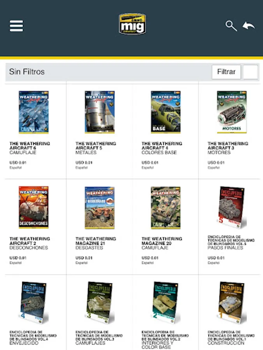263x350 pixels.
Task: Select Weathering Aircraft 4 Colores Base cover
Action: tap(166, 112)
